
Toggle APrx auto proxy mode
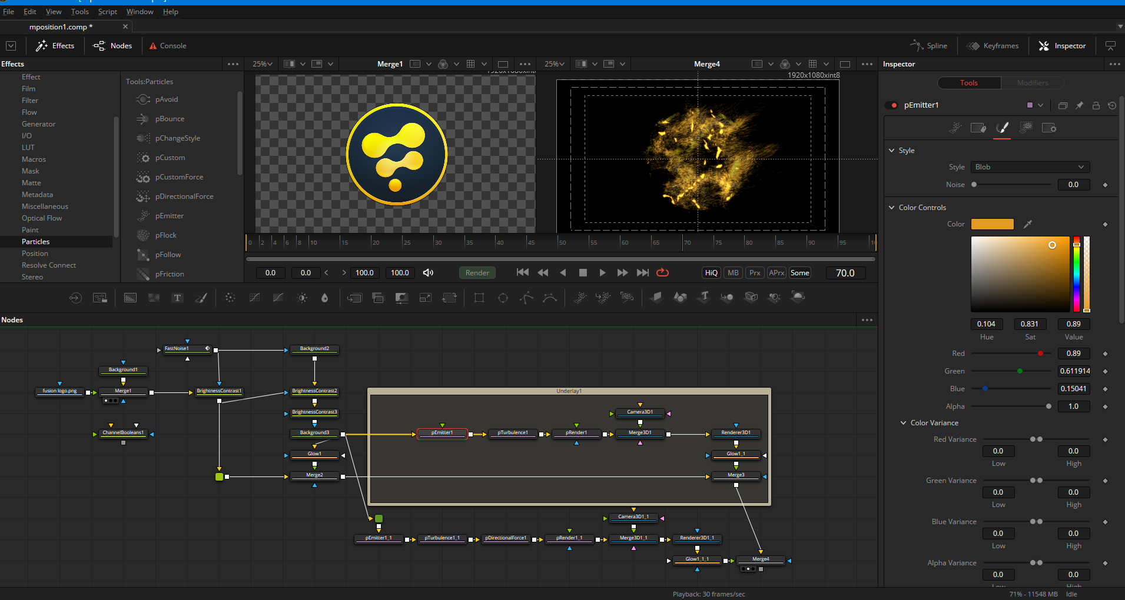[x=776, y=273]
